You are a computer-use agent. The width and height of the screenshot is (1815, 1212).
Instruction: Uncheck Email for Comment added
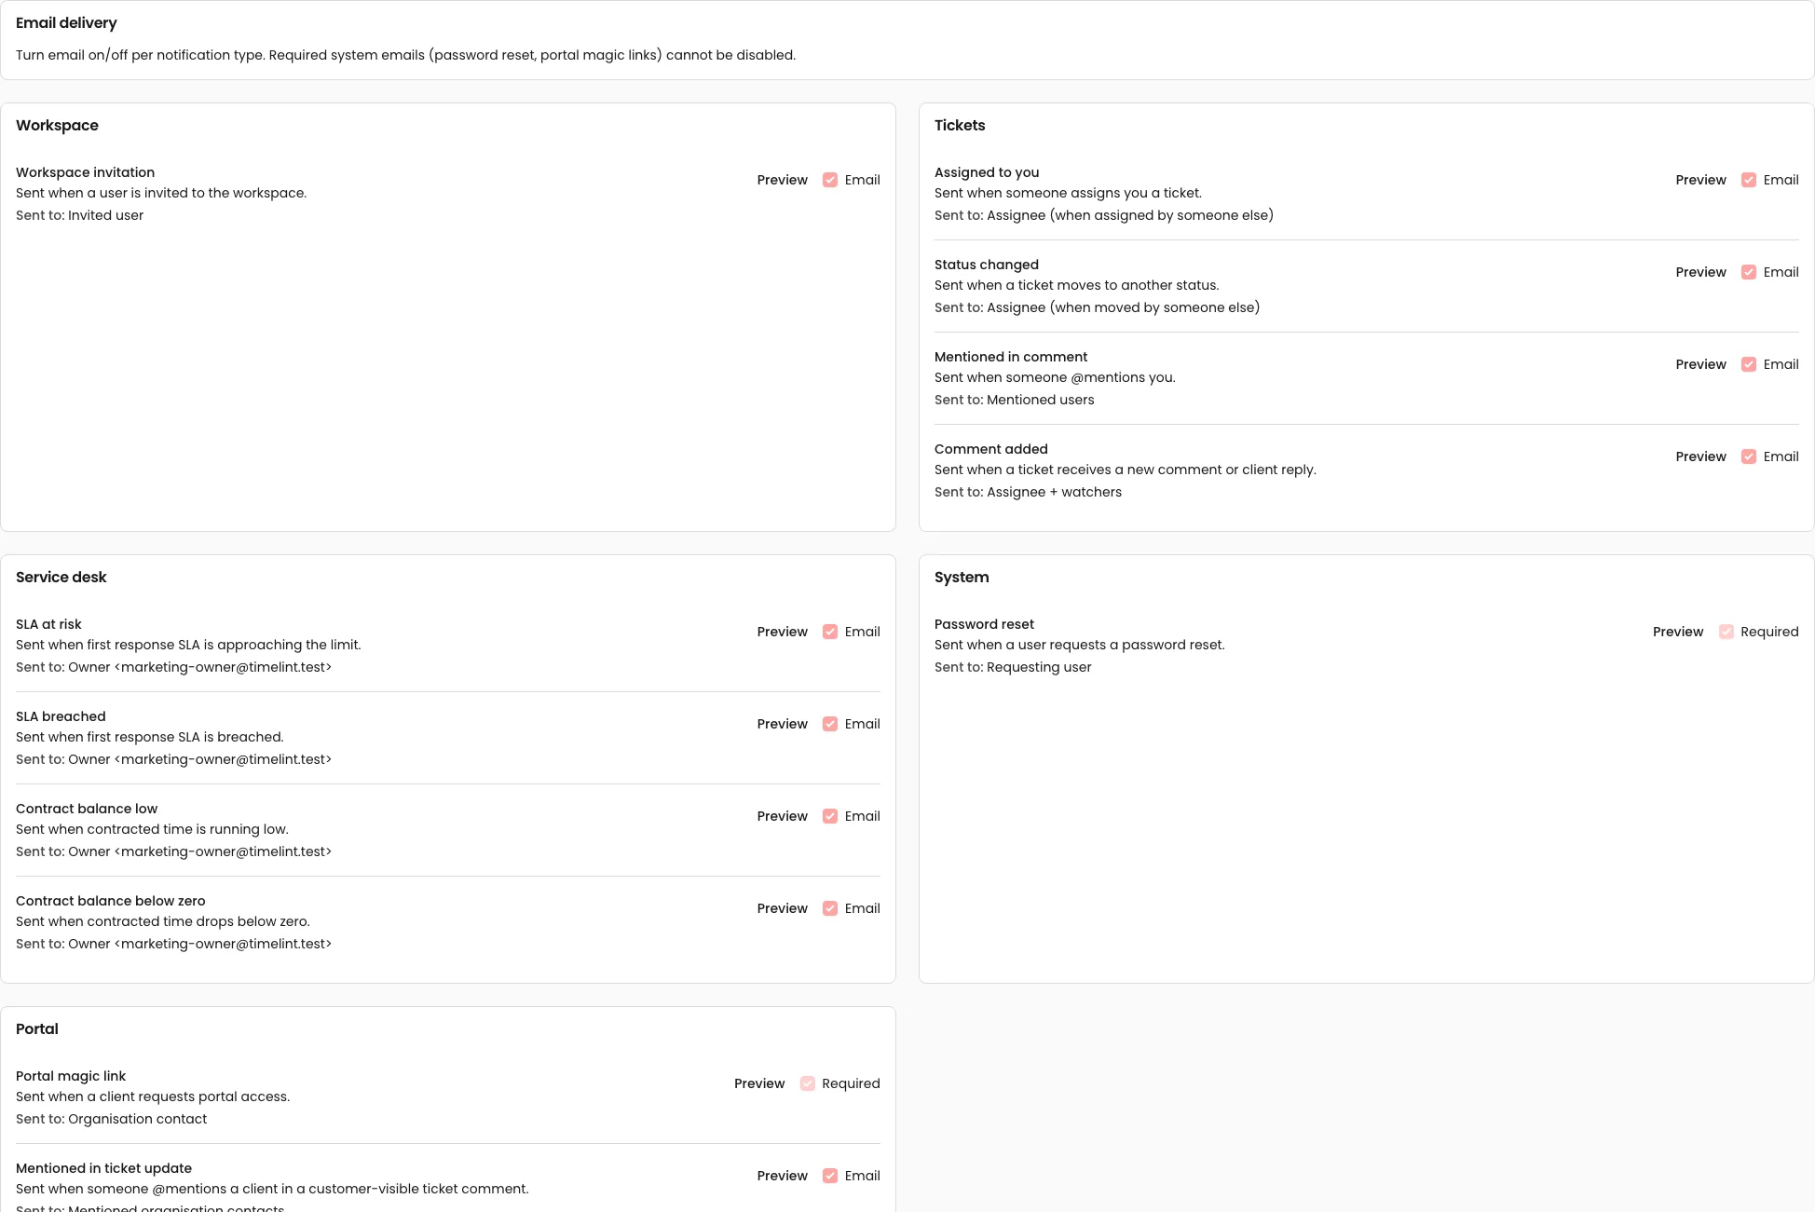point(1749,456)
